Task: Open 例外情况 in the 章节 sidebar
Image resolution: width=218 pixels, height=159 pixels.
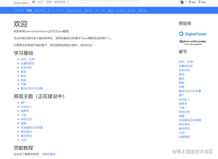Action: (x=184, y=124)
